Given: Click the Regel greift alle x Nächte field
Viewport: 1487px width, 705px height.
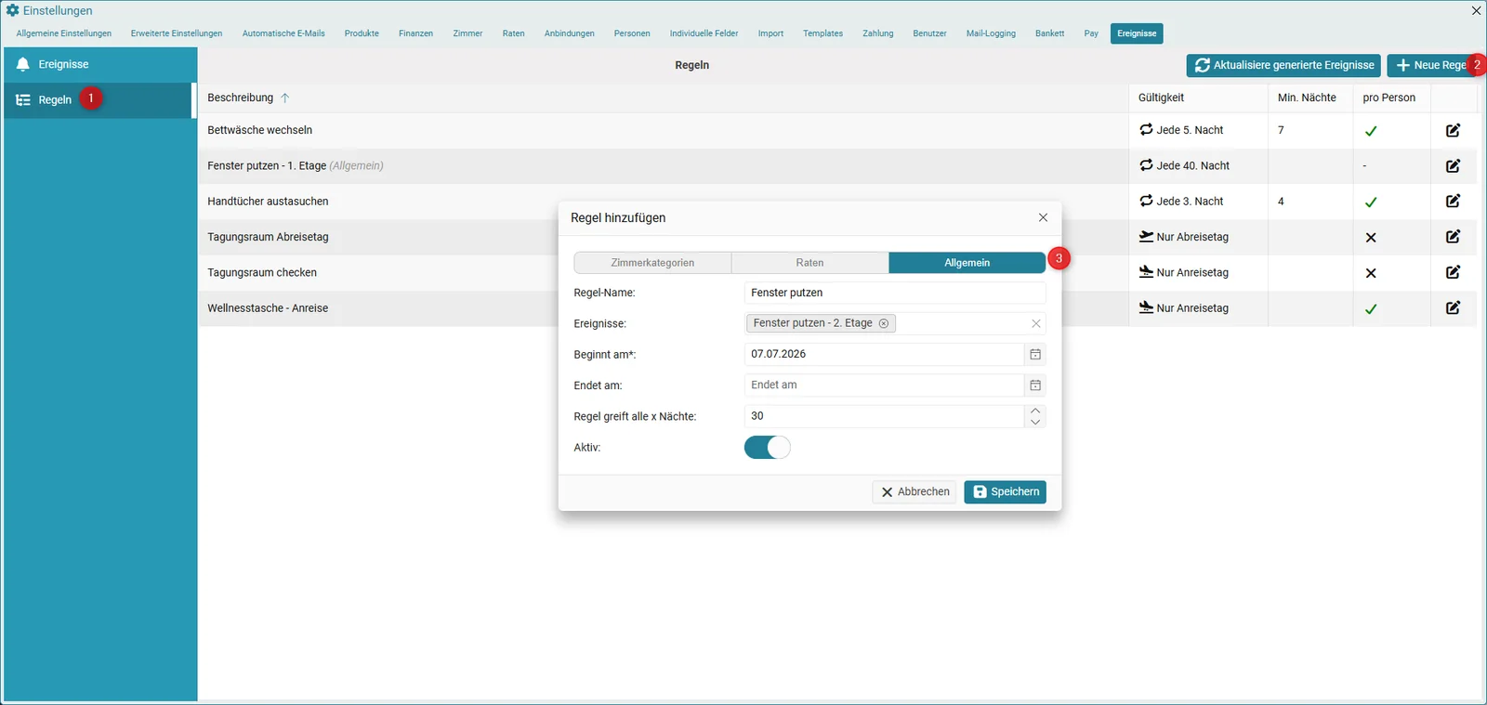Looking at the screenshot, I should pos(884,416).
